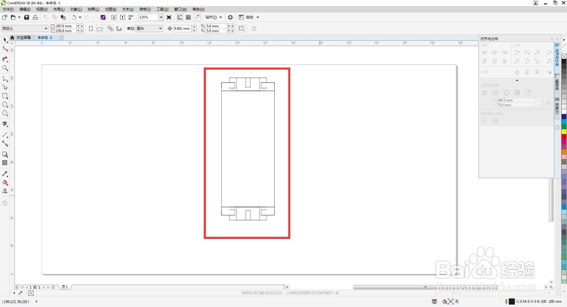Set page to landscape orientation

click(100, 28)
